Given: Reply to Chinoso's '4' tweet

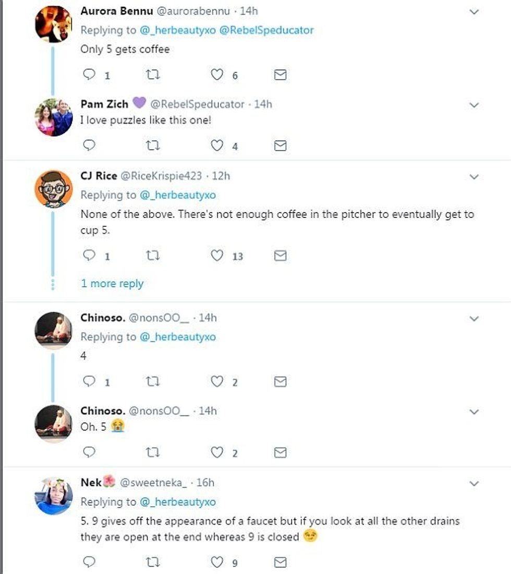Looking at the screenshot, I should [x=90, y=382].
